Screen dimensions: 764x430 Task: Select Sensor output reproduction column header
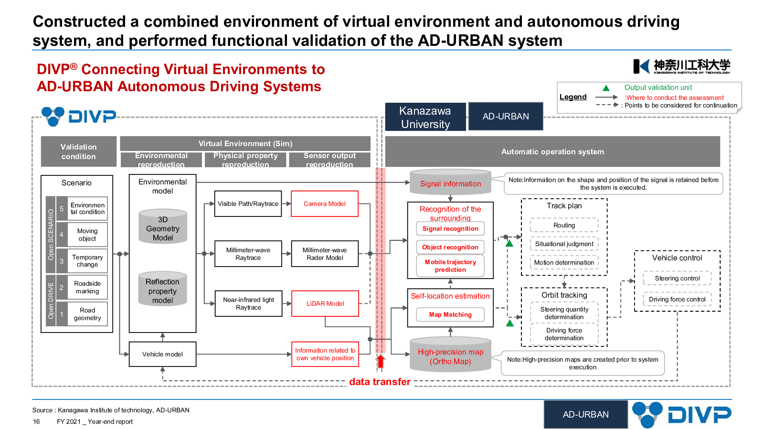[x=329, y=160]
